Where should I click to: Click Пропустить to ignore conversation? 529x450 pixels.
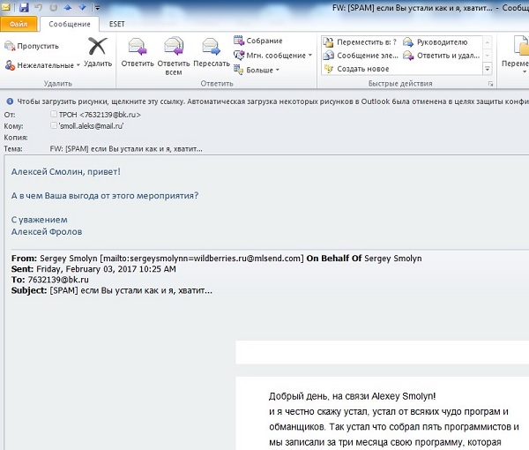tap(32, 46)
